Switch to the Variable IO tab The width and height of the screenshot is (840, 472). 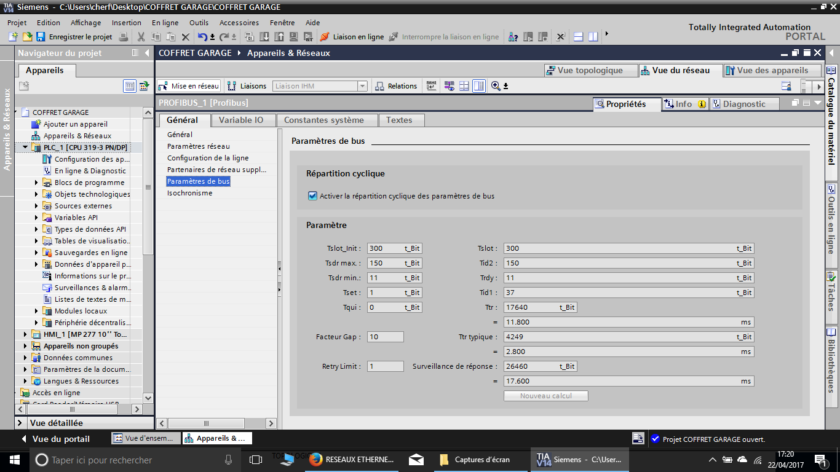tap(240, 120)
